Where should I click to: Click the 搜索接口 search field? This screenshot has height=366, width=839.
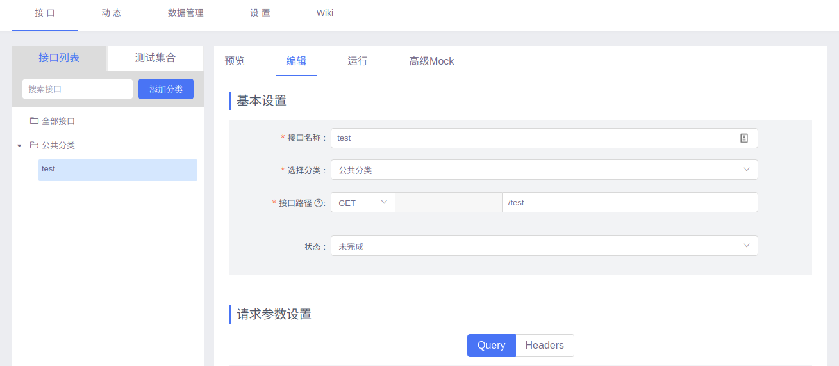click(x=78, y=89)
